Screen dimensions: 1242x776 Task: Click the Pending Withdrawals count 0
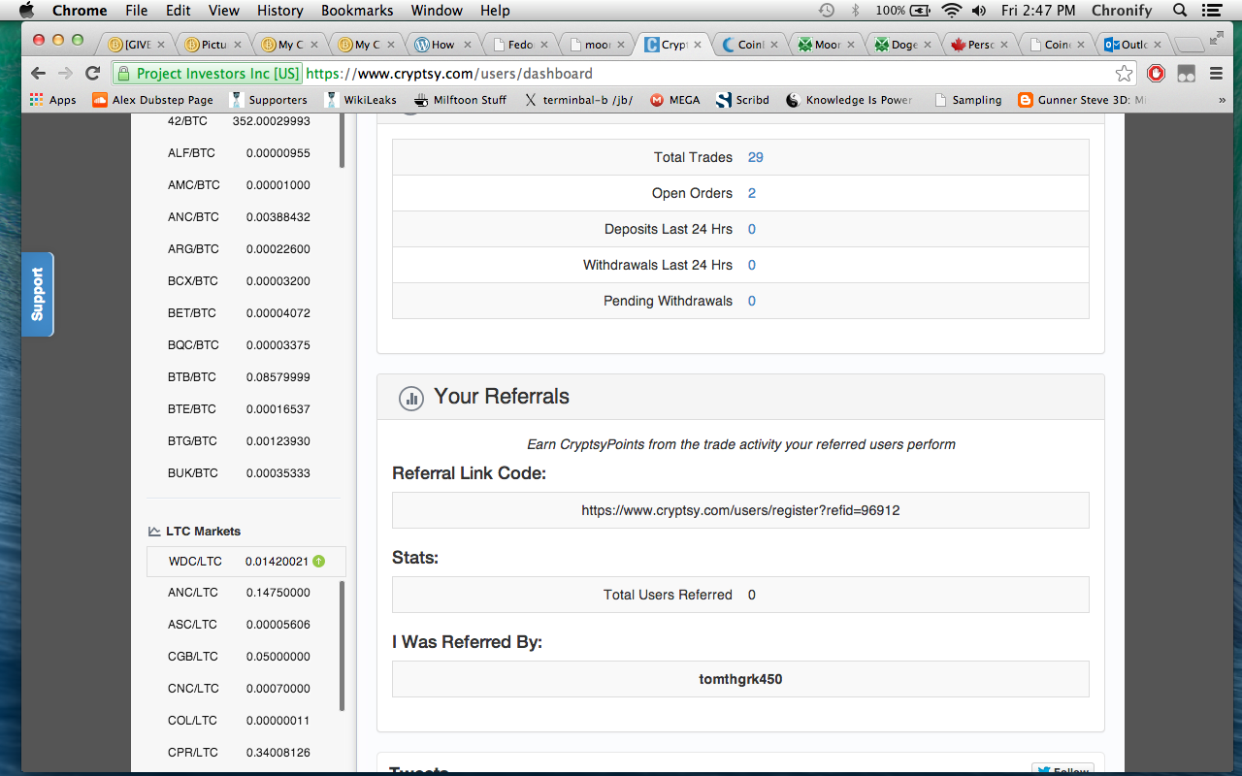[x=752, y=301]
